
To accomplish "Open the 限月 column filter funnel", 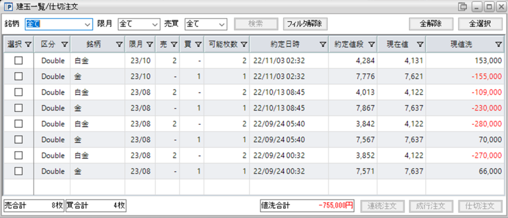I will click(x=149, y=45).
